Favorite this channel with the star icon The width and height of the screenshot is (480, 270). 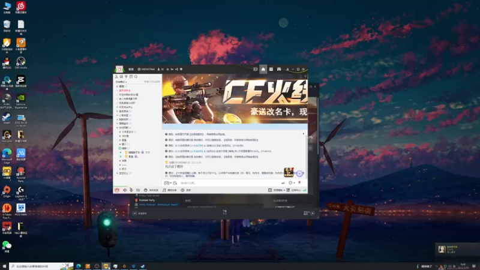tap(167, 69)
